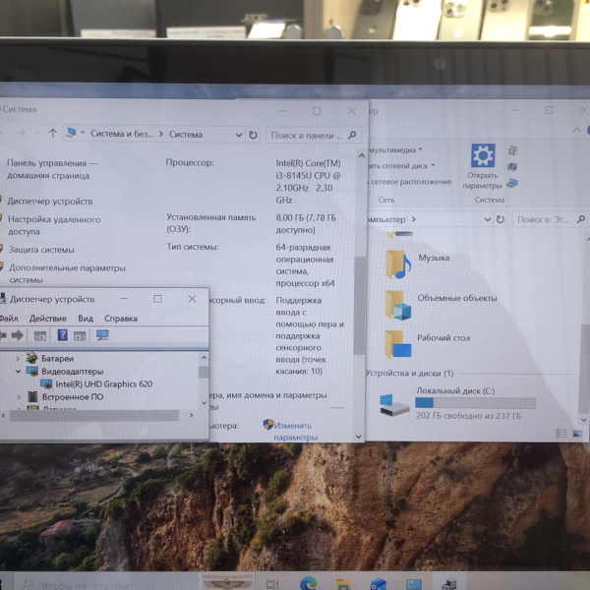
Task: Open the address history dropdown in System window
Action: tap(239, 135)
